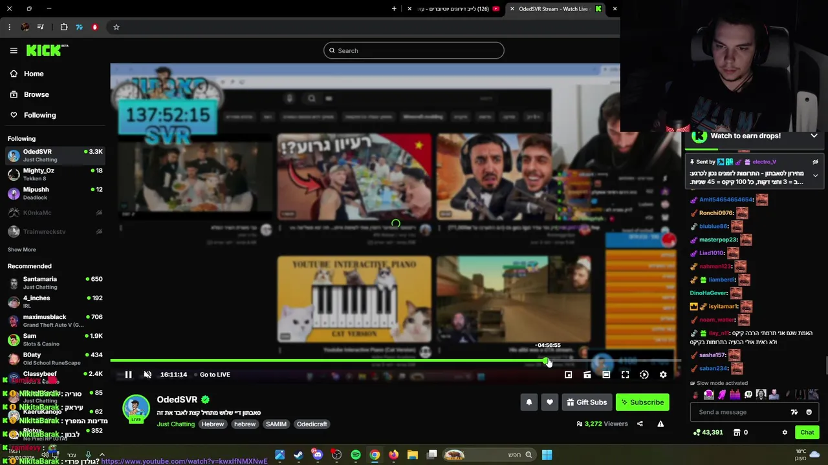
Task: Unpin the pinned chat message
Action: (815, 162)
